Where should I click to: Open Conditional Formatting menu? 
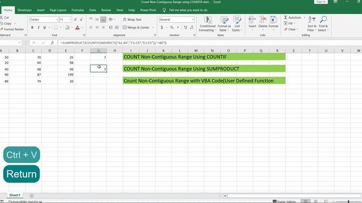coord(208,24)
